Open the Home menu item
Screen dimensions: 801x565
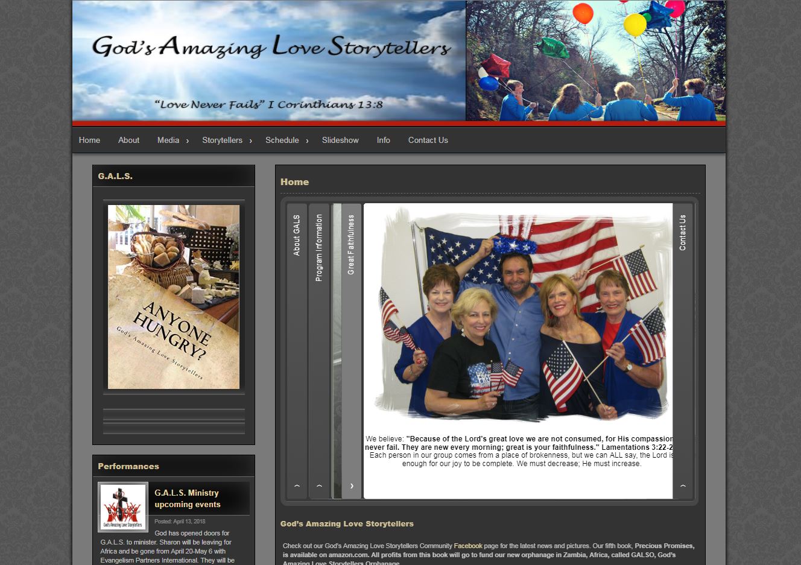point(89,140)
